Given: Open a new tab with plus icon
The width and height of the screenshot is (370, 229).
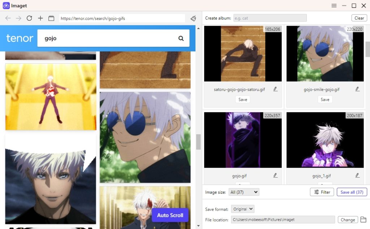Looking at the screenshot, I should (x=40, y=18).
